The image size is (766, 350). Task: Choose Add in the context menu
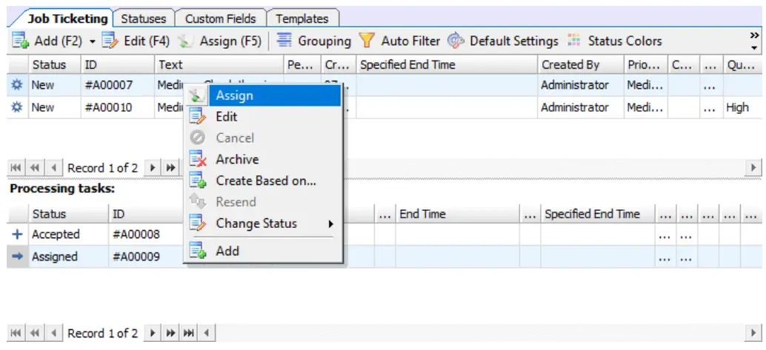pyautogui.click(x=263, y=251)
